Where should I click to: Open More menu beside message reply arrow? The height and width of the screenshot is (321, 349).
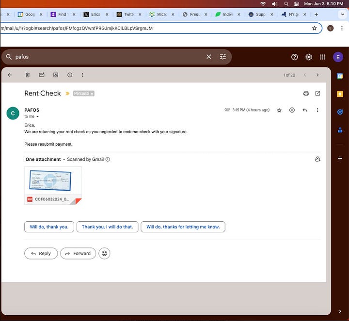pyautogui.click(x=317, y=110)
